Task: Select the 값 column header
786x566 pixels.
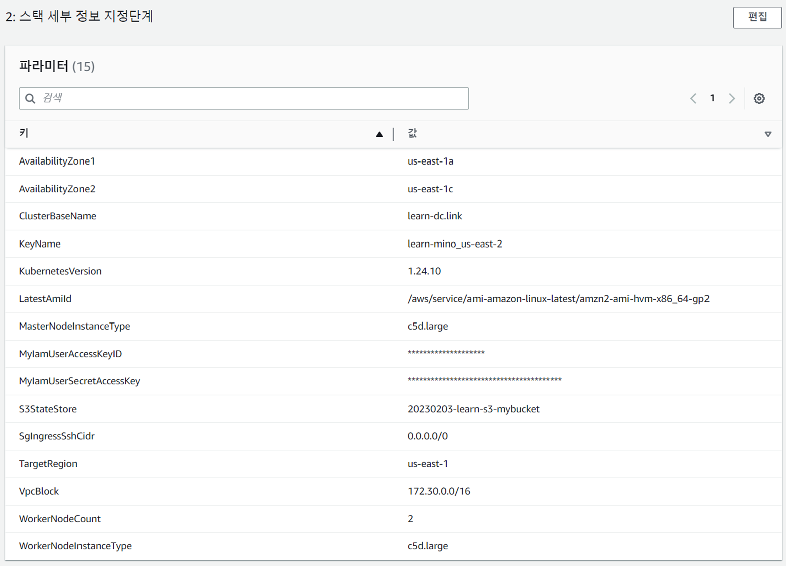Action: pyautogui.click(x=413, y=133)
